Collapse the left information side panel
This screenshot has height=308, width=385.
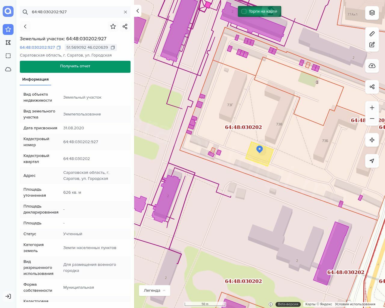(137, 11)
